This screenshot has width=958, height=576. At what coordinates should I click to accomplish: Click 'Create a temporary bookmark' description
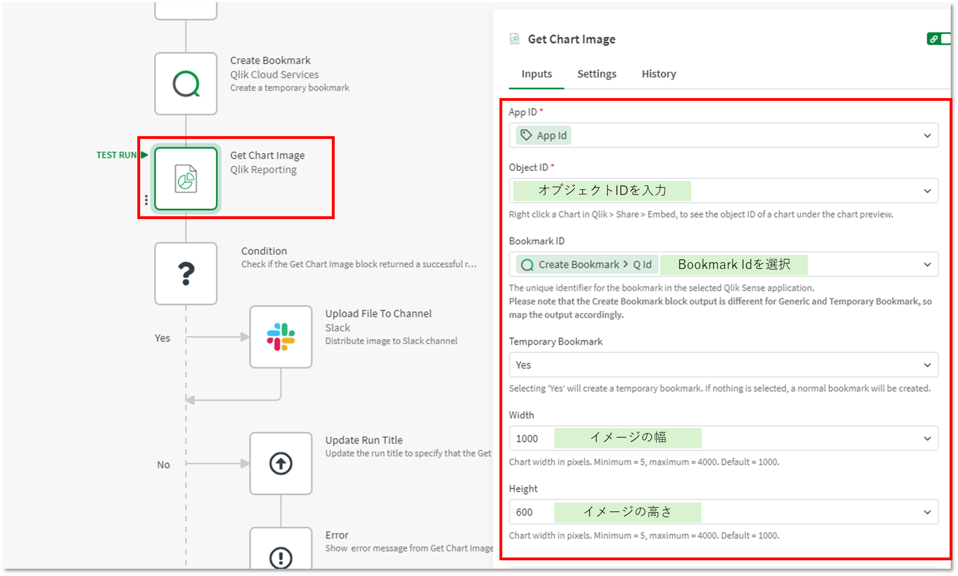[289, 87]
